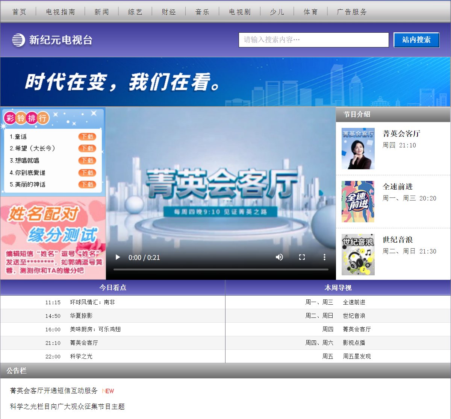Download ringtone 5.美丽的神话
Screen dimensions: 451x419
coord(87,184)
